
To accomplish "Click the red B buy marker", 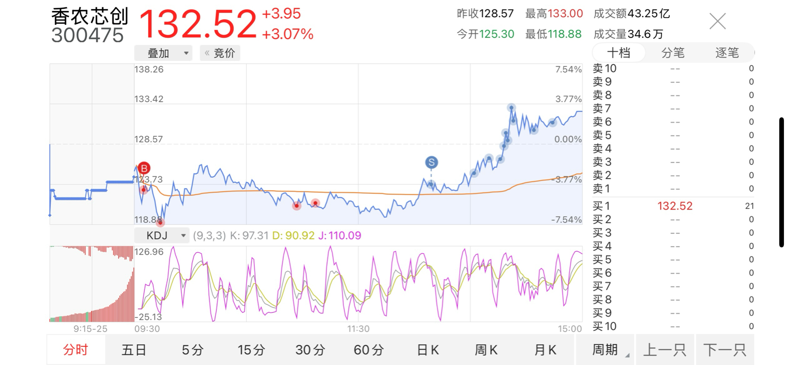I will [144, 168].
